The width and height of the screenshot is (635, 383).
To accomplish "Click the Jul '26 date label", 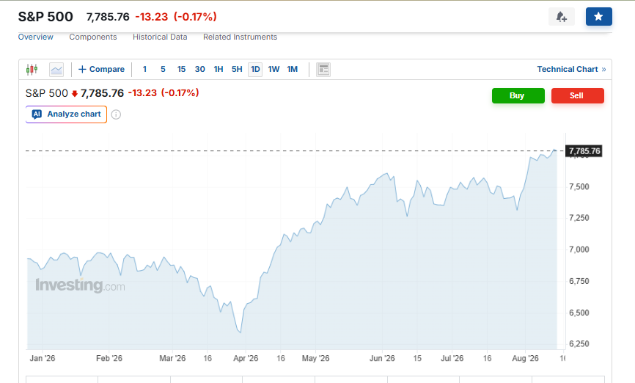I will (x=452, y=358).
